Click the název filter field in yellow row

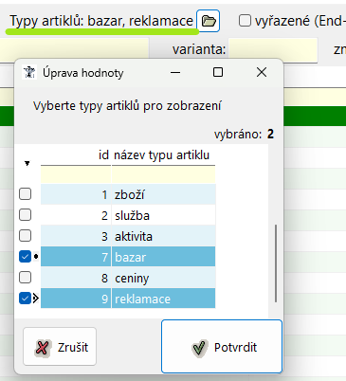point(163,174)
